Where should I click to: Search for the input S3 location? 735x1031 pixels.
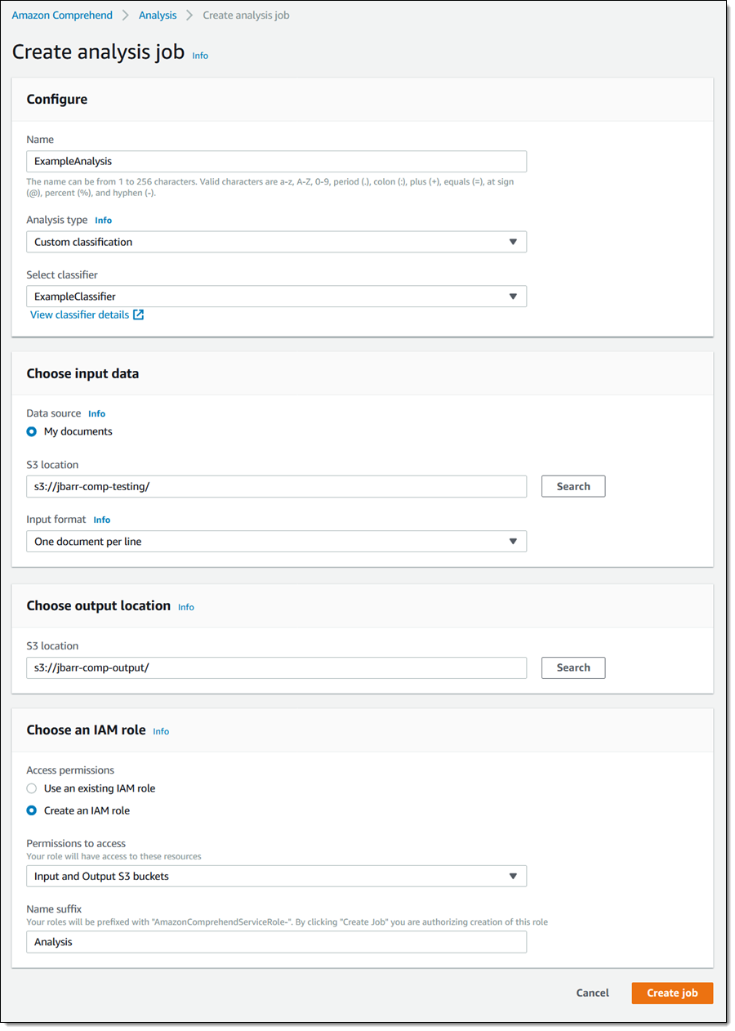click(x=572, y=486)
